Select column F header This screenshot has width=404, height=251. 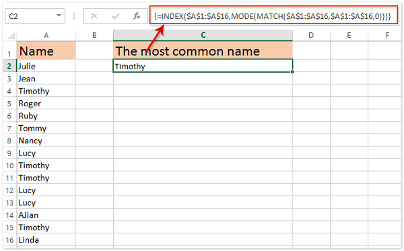(387, 35)
